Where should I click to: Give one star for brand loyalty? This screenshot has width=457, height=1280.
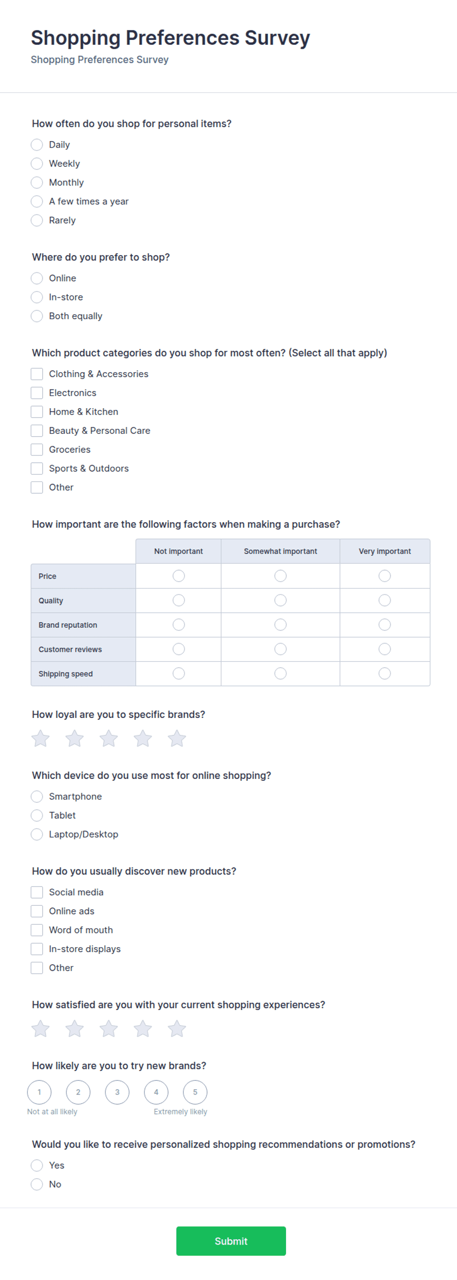(x=40, y=739)
